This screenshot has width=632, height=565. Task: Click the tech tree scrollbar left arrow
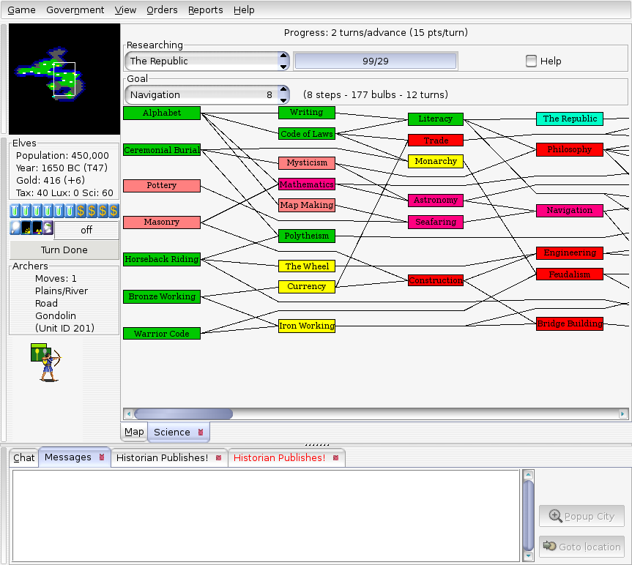pos(129,414)
